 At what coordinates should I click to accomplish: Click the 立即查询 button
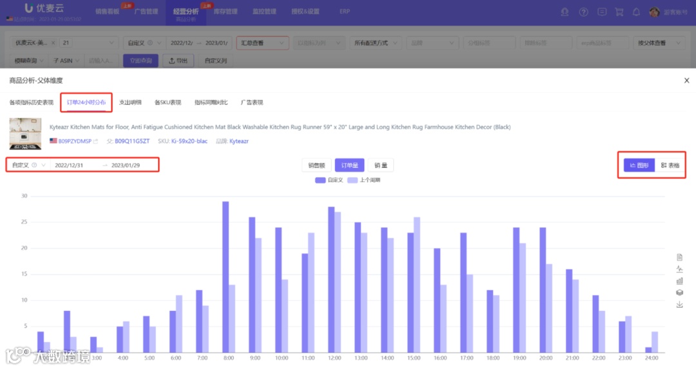[x=140, y=61]
